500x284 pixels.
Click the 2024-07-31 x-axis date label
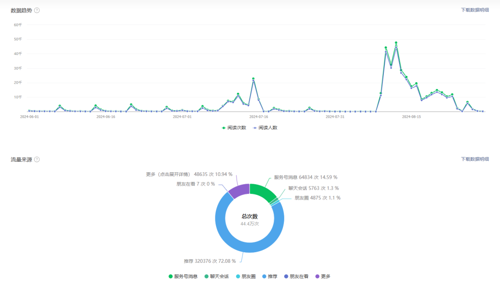(x=335, y=117)
